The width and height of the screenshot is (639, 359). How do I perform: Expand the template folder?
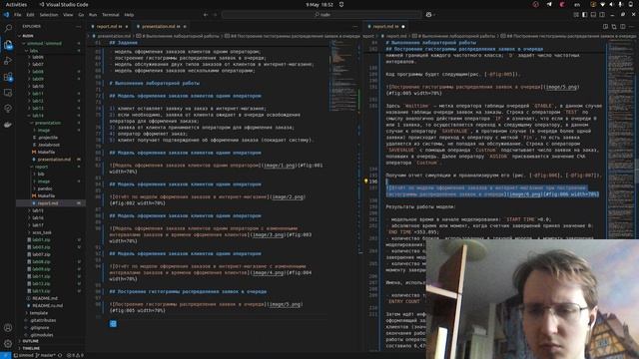coord(39,313)
